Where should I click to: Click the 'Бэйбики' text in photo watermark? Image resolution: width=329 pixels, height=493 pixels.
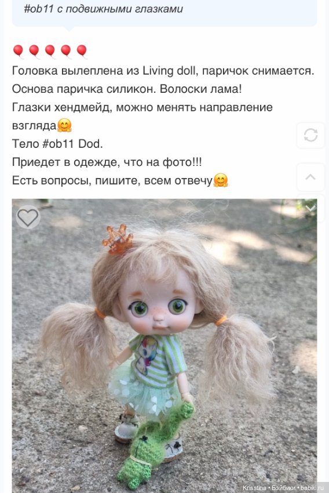pos(283,488)
